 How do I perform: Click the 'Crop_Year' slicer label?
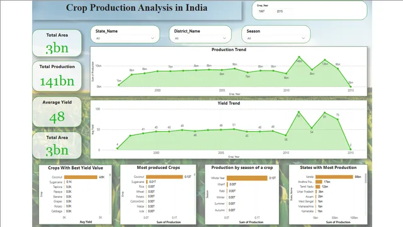[263, 6]
